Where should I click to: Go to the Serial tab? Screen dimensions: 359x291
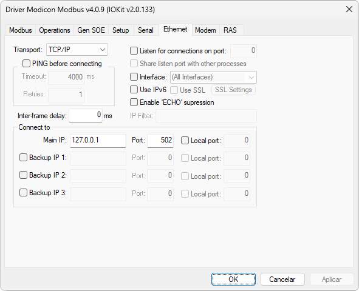click(145, 30)
